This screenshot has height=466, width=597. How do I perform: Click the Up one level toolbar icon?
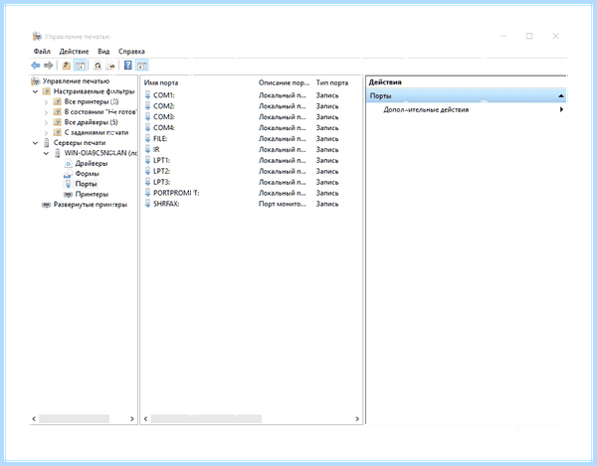[67, 66]
